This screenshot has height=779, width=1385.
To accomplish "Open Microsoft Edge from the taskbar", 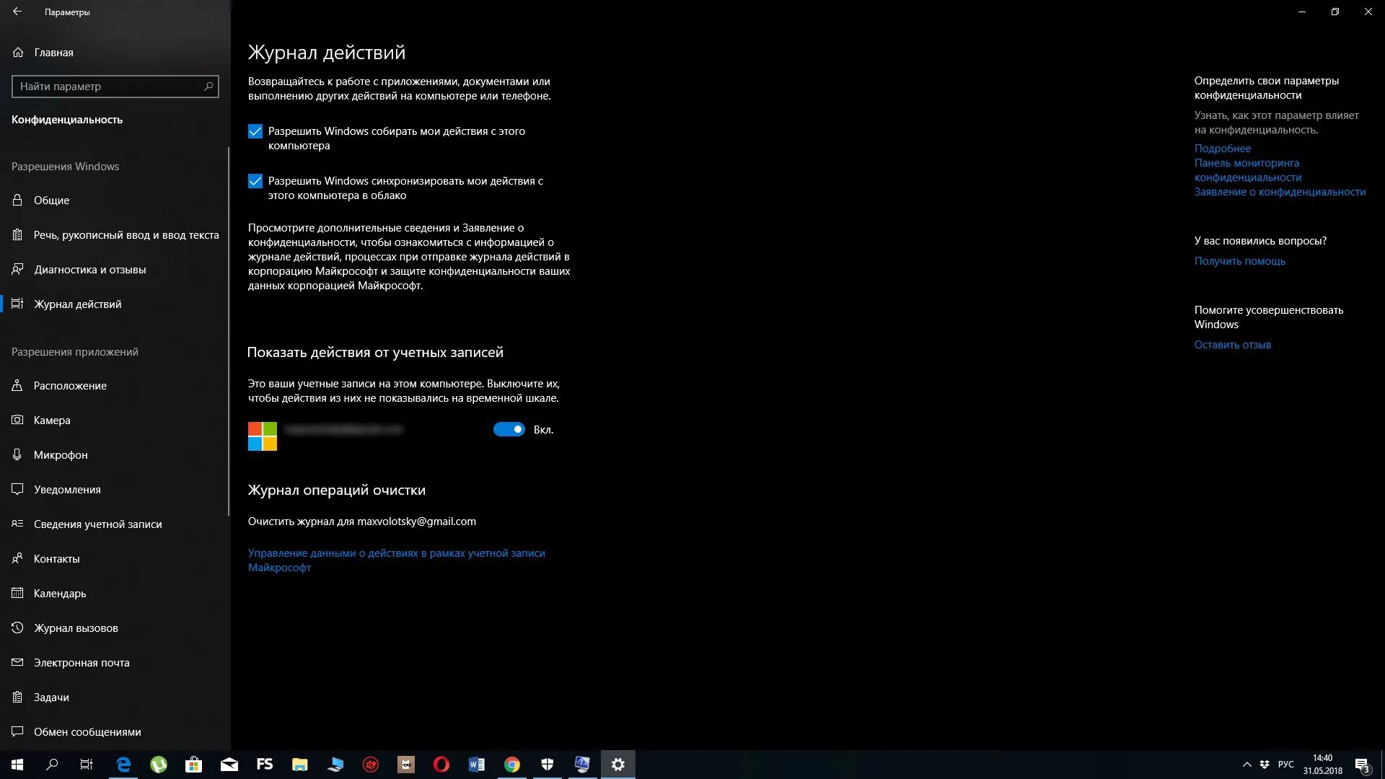I will (123, 765).
